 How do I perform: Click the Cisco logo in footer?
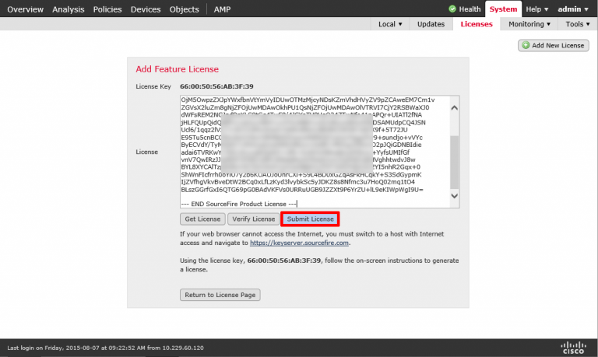click(x=573, y=348)
